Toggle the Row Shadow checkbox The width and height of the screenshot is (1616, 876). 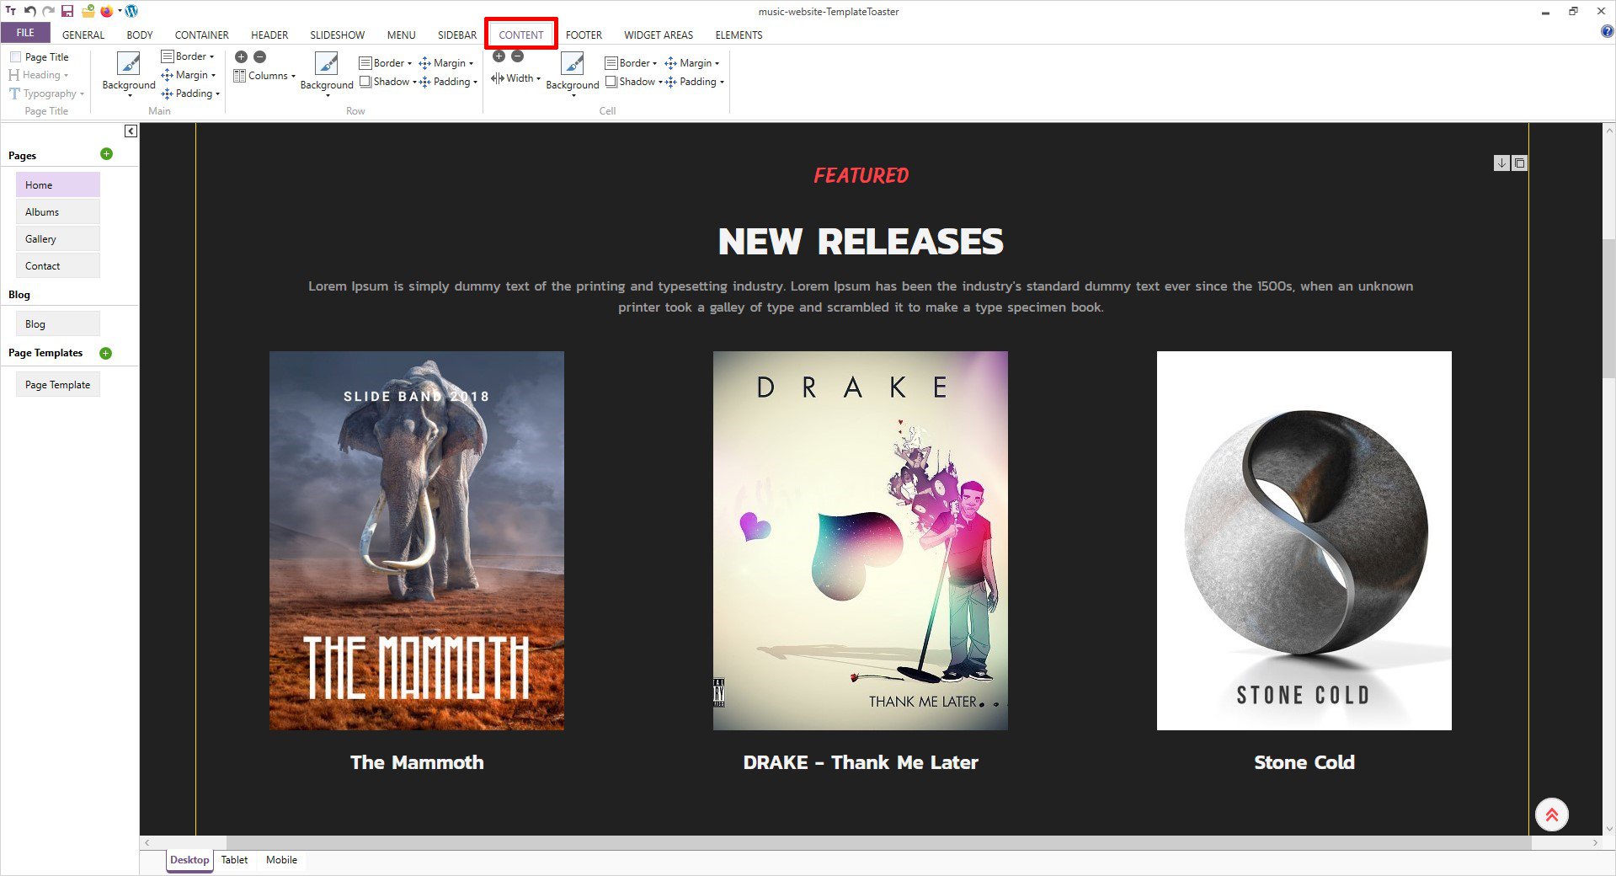(x=365, y=82)
